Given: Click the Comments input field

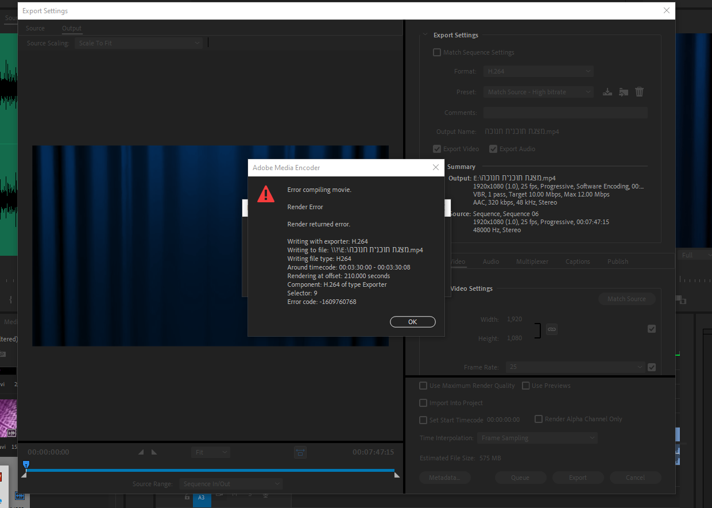Looking at the screenshot, I should click(565, 113).
